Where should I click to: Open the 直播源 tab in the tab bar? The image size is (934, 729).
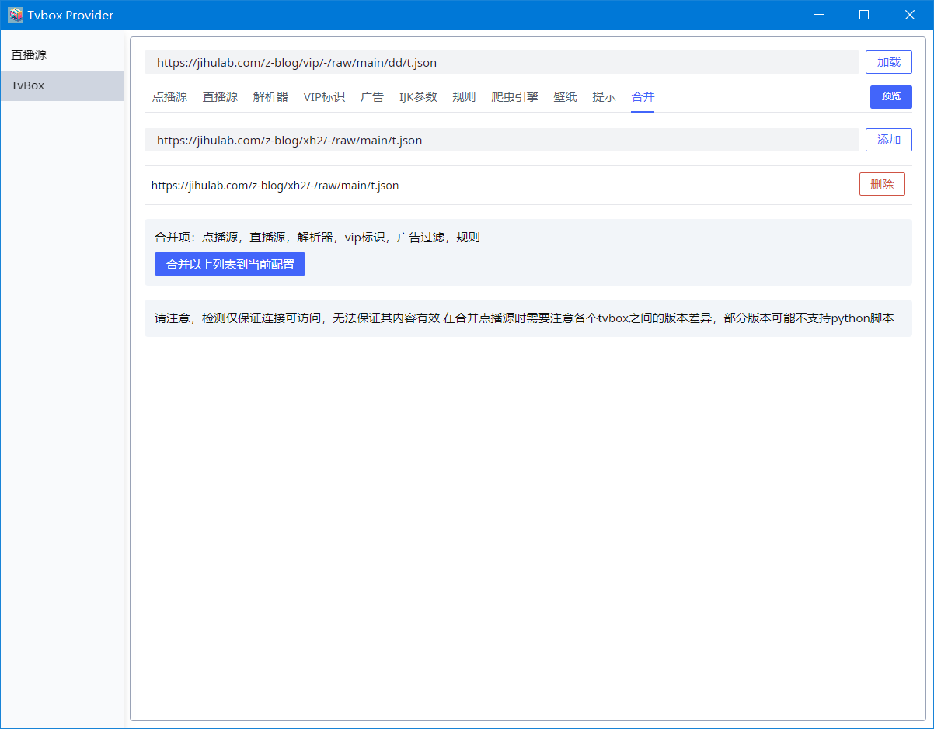(220, 97)
